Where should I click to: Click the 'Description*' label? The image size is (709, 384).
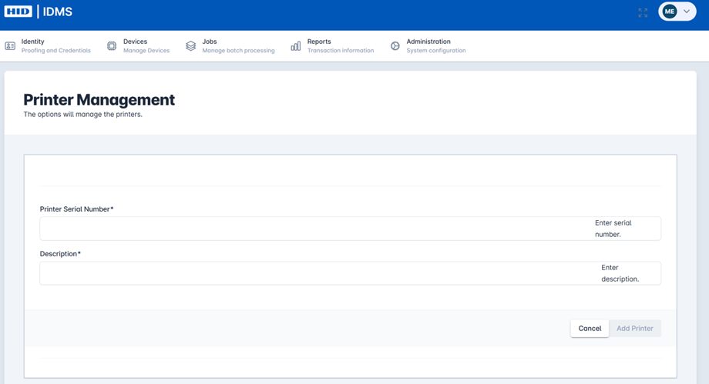(x=60, y=254)
